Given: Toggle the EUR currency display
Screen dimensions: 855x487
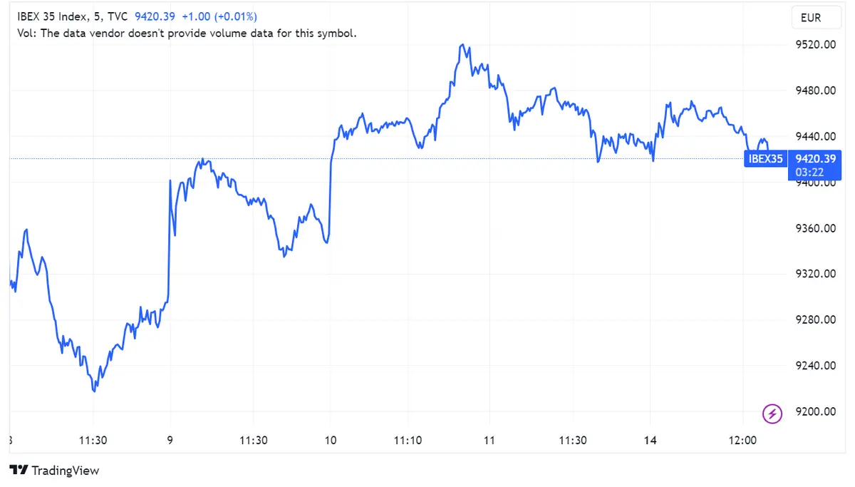Looking at the screenshot, I should (817, 17).
